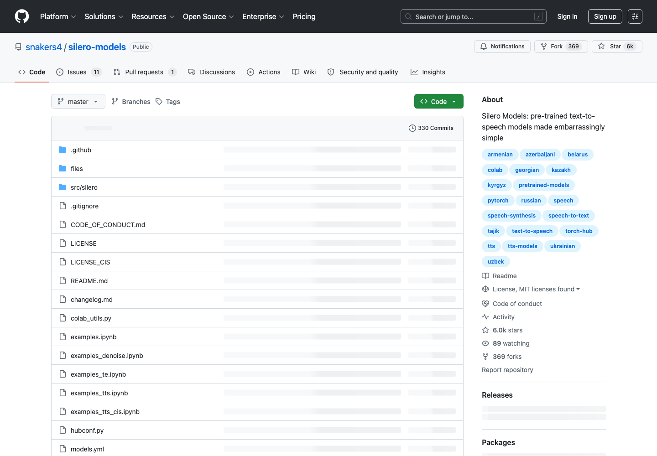Expand the Platform menu

coord(58,16)
